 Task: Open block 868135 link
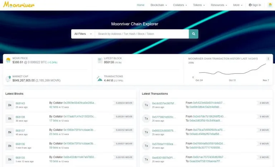click(20, 158)
